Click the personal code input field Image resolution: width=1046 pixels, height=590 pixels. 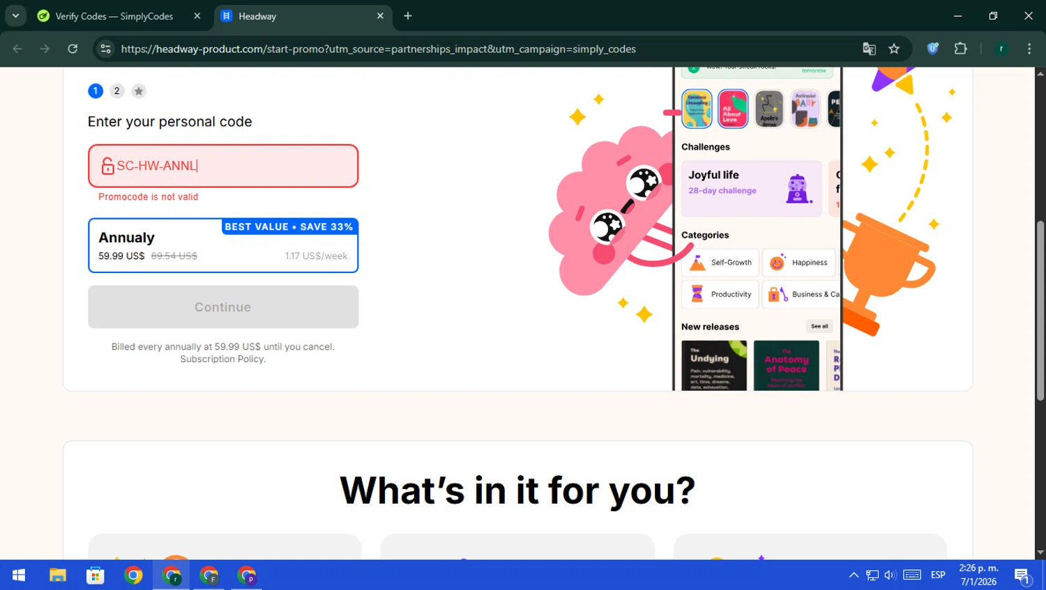223,166
